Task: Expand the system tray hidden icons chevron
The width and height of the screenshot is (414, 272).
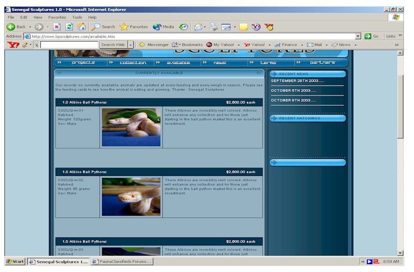Action: pyautogui.click(x=363, y=262)
